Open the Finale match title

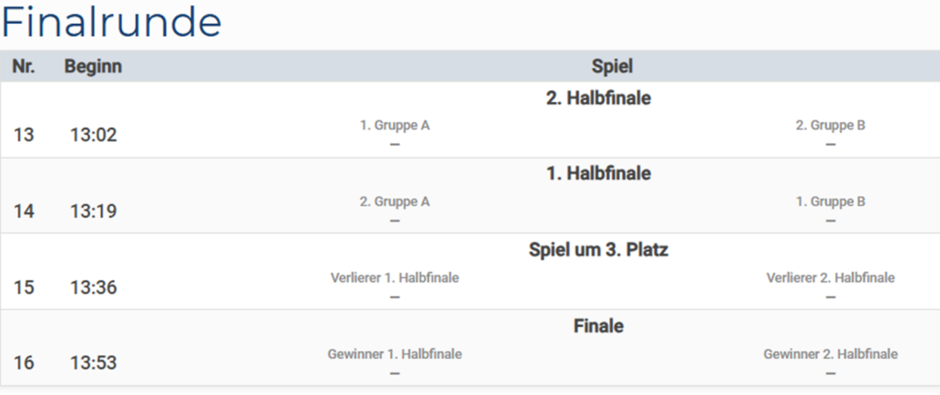coord(599,326)
